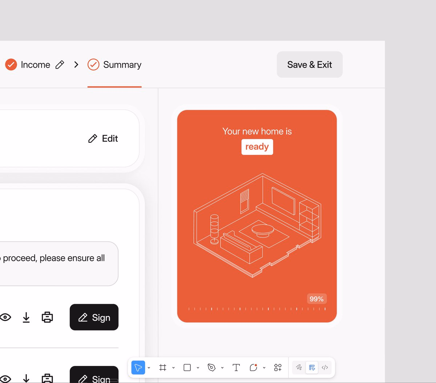
Task: Preview document with eye icon beside upper Sign button
Action: coord(5,317)
